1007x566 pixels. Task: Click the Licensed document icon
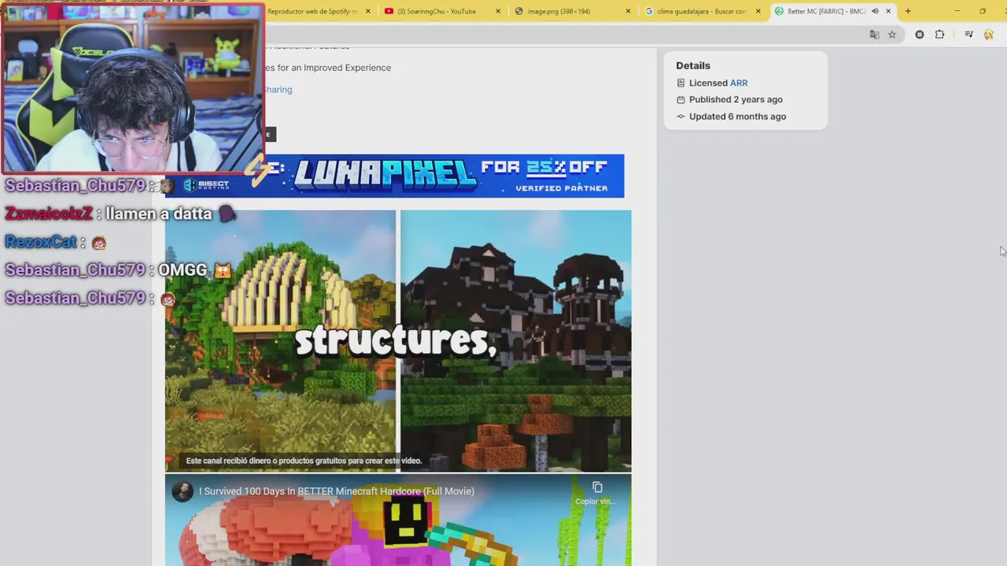pyautogui.click(x=681, y=83)
